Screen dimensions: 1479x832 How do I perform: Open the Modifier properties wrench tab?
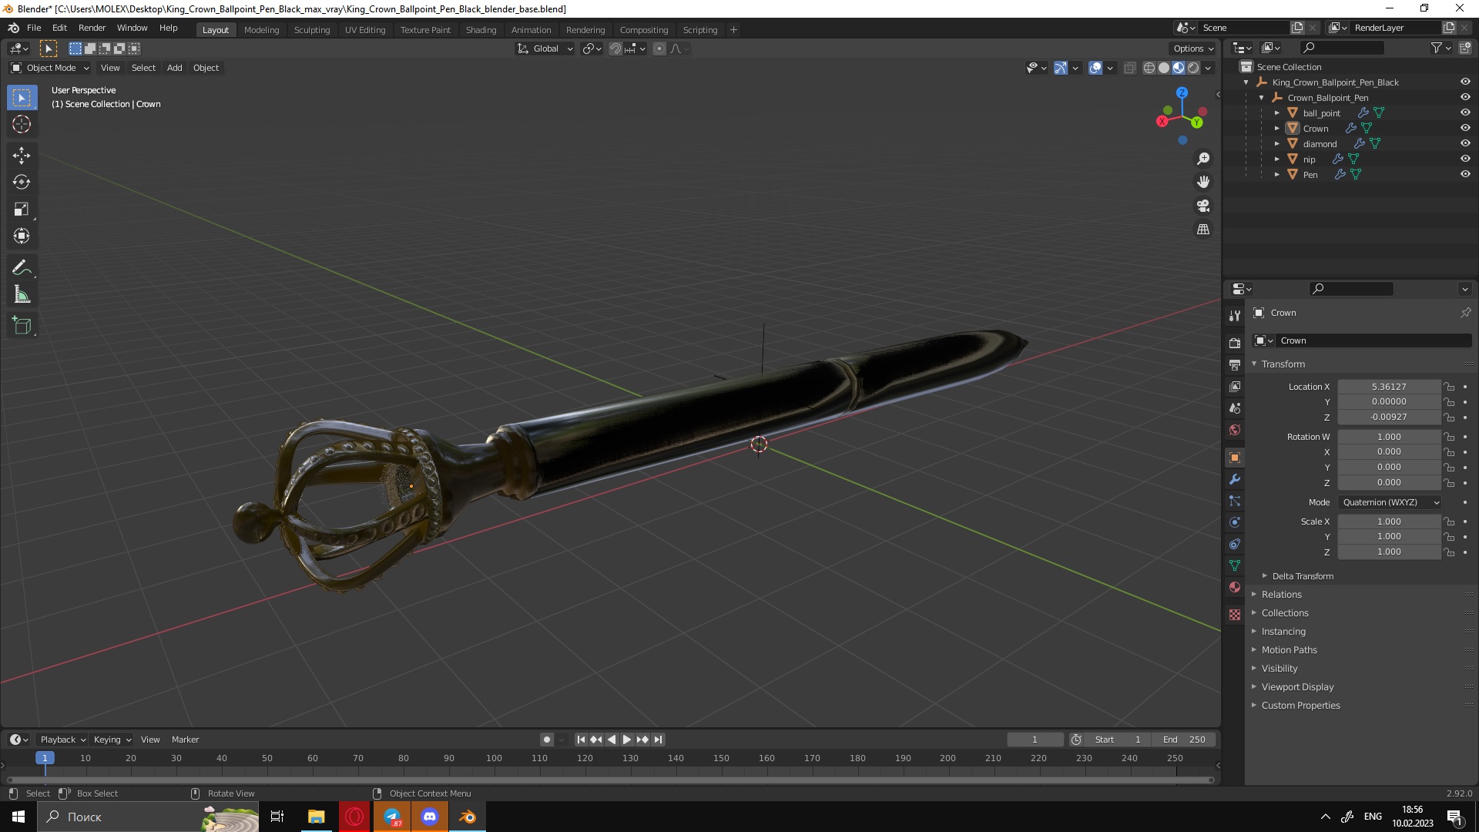(1235, 479)
